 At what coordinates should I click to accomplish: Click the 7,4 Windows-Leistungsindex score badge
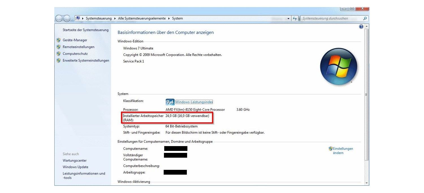170,102
